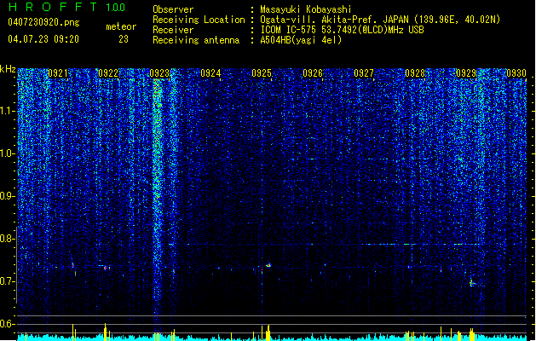The width and height of the screenshot is (536, 341).
Task: Select observer name Masayuki Kobayashi
Action: [306, 9]
